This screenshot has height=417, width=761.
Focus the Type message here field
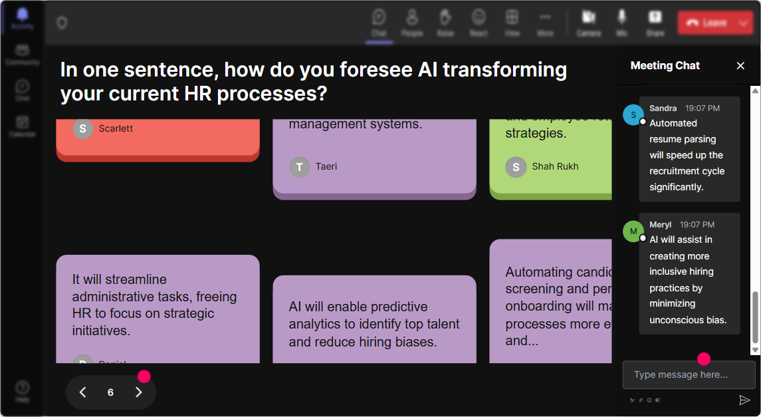tap(689, 374)
